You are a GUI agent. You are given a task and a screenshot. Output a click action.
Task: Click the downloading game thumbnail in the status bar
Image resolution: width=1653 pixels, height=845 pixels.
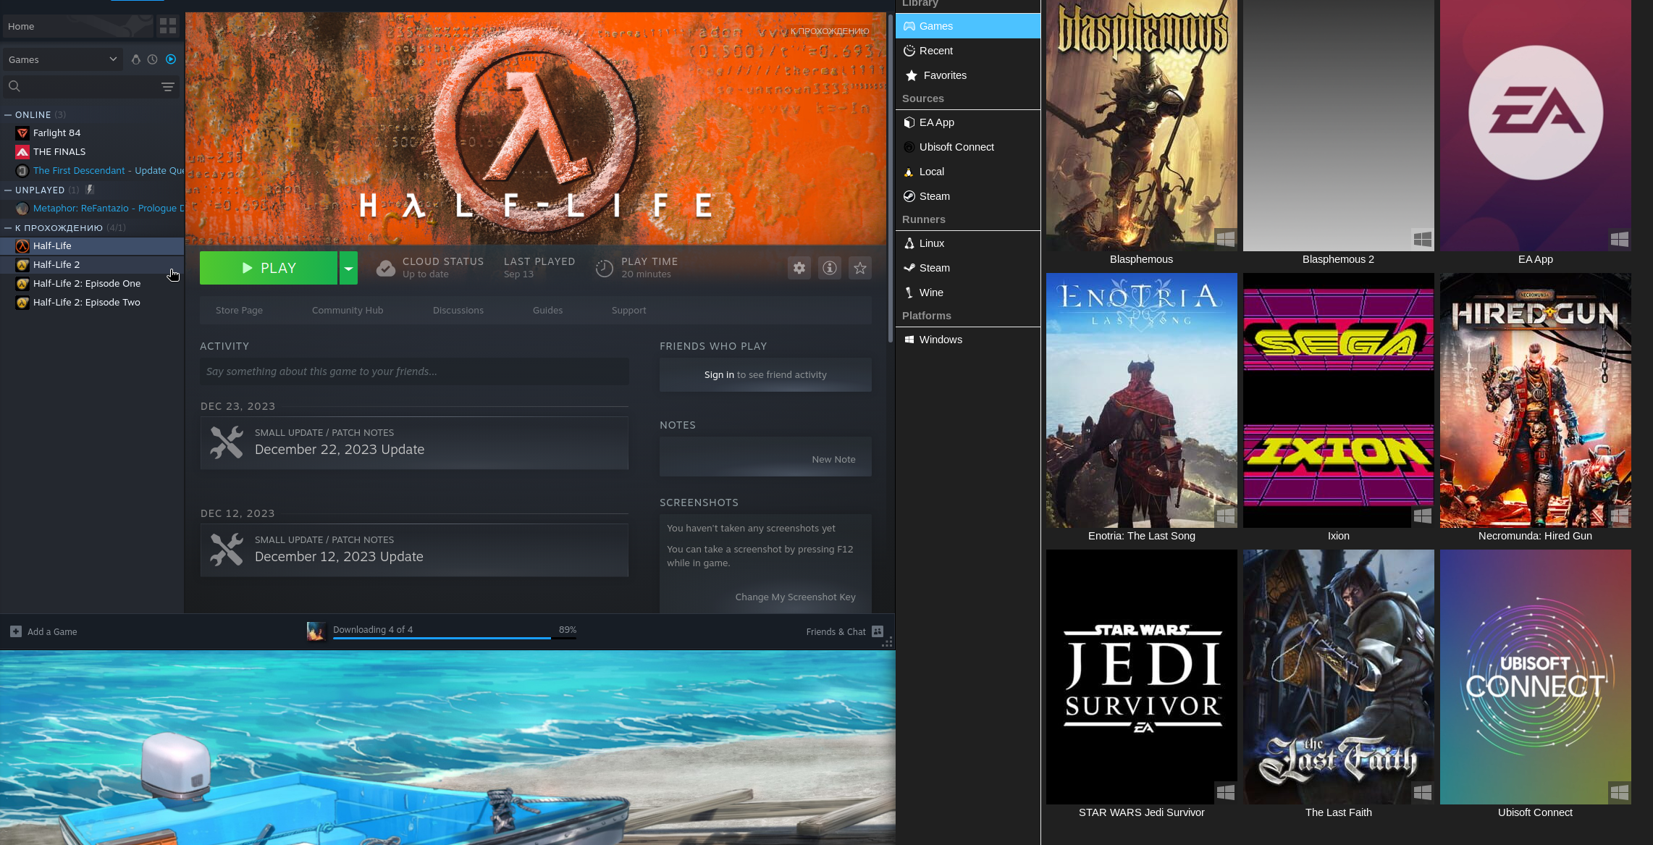(x=316, y=631)
